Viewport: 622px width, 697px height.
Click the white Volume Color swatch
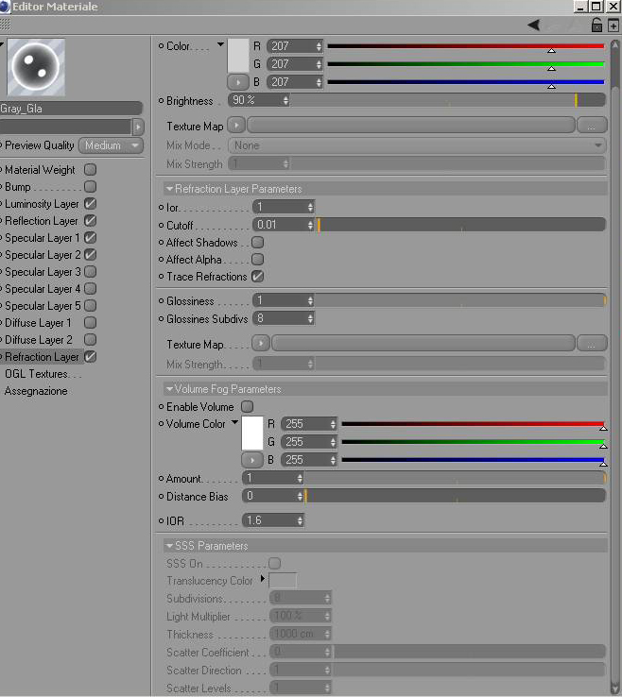point(252,433)
